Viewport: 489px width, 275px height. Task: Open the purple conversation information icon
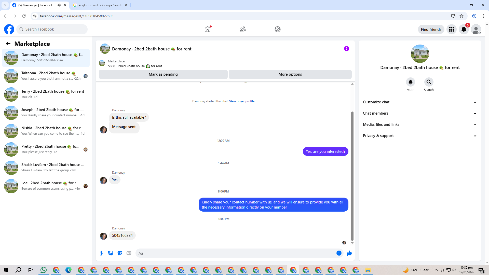[346, 49]
